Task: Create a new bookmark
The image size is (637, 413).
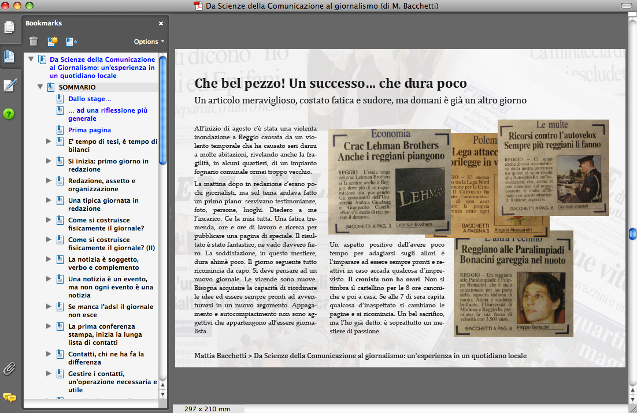Action: click(x=53, y=42)
